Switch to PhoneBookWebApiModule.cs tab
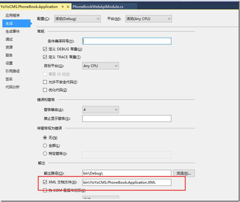The height and width of the screenshot is (202, 240). 98,7
